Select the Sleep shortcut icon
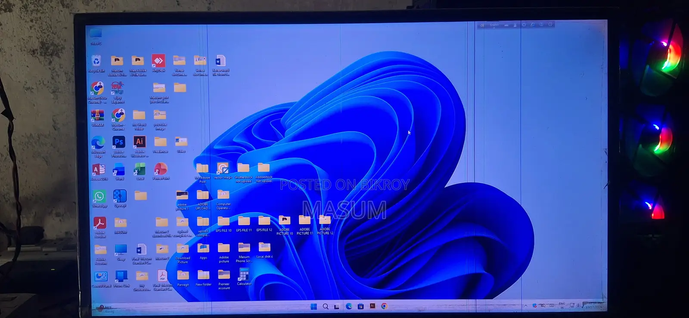This screenshot has height=318, width=689. tap(121, 253)
